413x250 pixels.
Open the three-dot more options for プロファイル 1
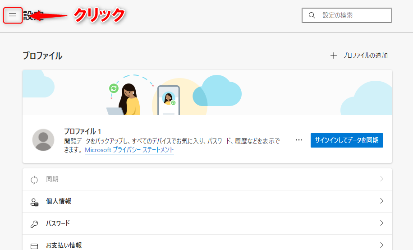tap(299, 140)
